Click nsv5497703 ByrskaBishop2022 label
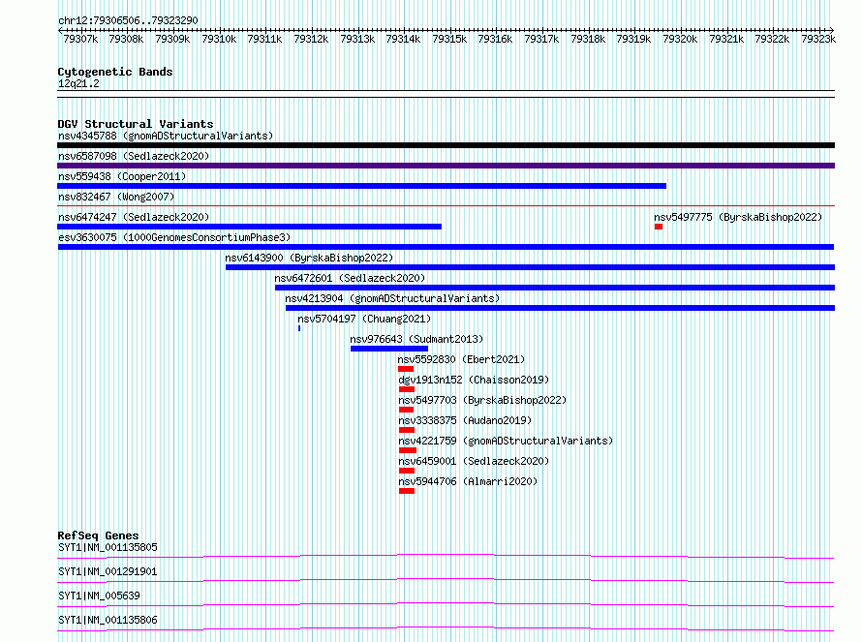 482,400
